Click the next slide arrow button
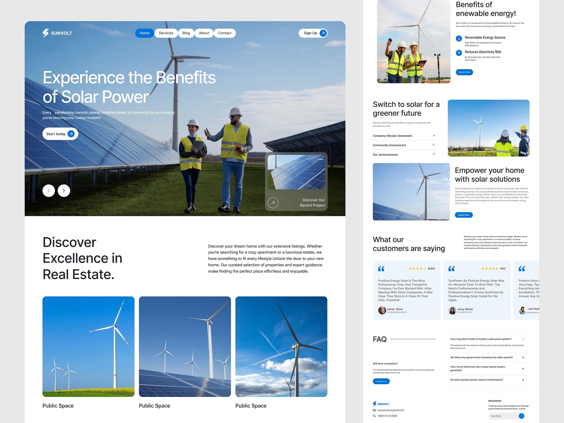564x423 pixels. [64, 191]
